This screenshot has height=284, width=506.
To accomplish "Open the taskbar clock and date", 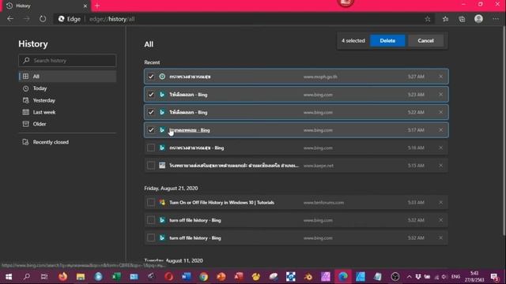I will 474,277.
